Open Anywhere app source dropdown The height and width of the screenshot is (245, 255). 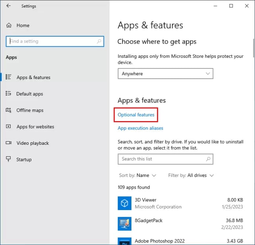[x=166, y=74]
